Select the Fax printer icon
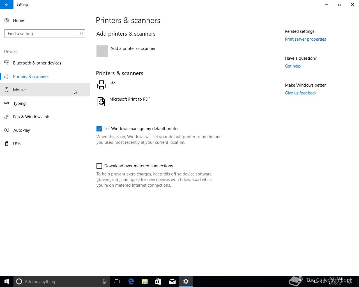 (x=101, y=85)
